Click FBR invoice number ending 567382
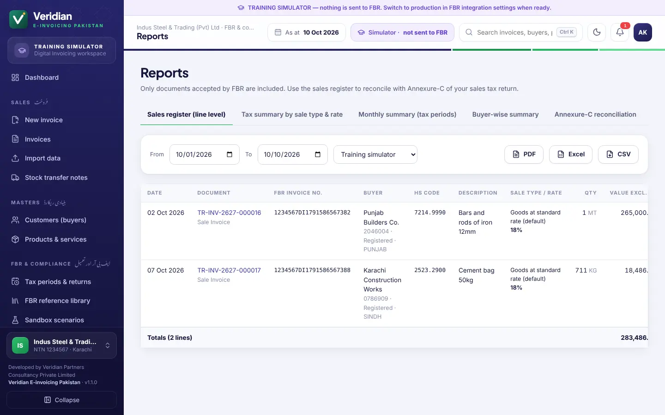The height and width of the screenshot is (415, 665). point(312,213)
